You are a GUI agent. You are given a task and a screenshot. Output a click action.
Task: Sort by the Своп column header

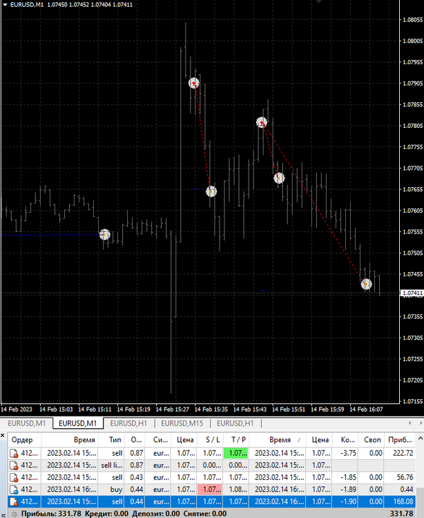point(371,440)
